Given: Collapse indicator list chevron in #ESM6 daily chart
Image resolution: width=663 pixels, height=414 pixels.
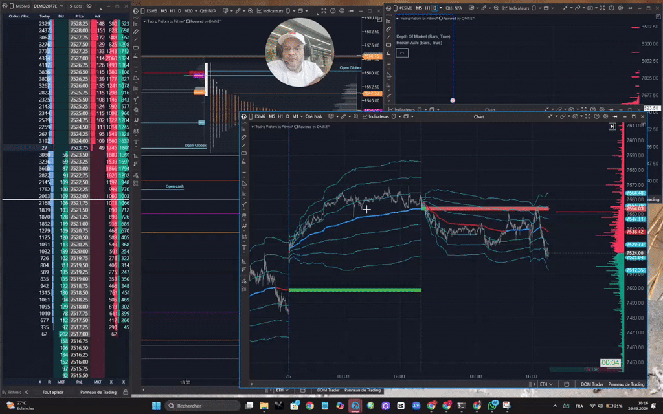Looking at the screenshot, I should coord(402,53).
